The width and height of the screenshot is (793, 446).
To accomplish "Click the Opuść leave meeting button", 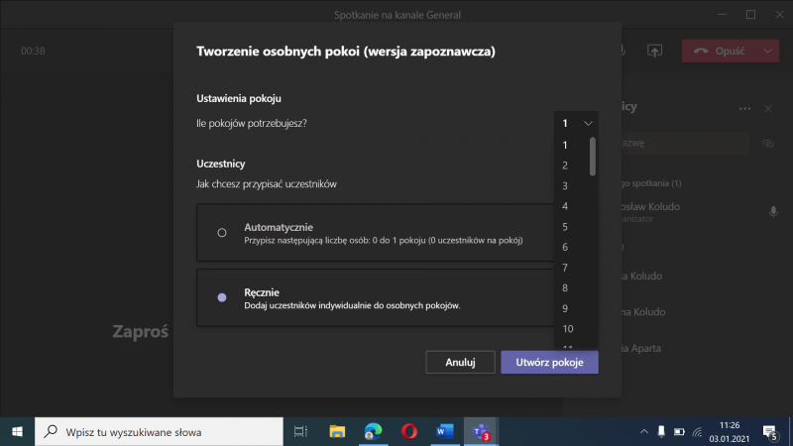I will (x=720, y=52).
